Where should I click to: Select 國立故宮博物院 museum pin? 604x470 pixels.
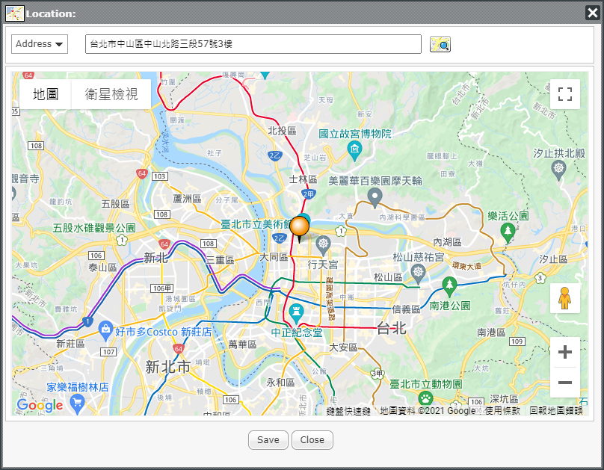[x=354, y=150]
